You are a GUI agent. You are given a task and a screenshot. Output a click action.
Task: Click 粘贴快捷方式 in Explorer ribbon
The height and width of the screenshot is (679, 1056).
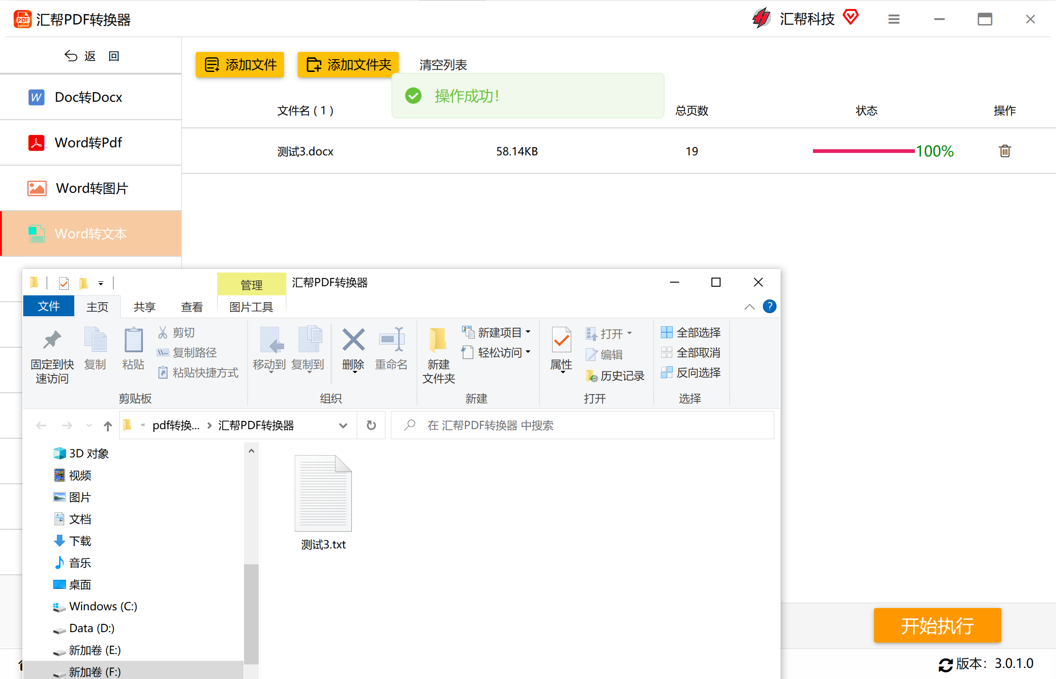[x=198, y=373]
